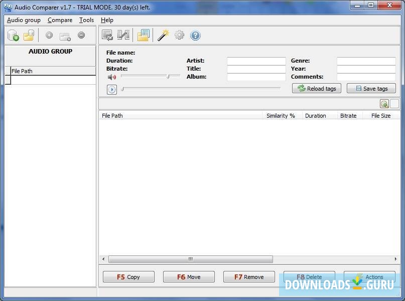Open help question mark icon
The height and width of the screenshot is (301, 405).
coord(195,35)
